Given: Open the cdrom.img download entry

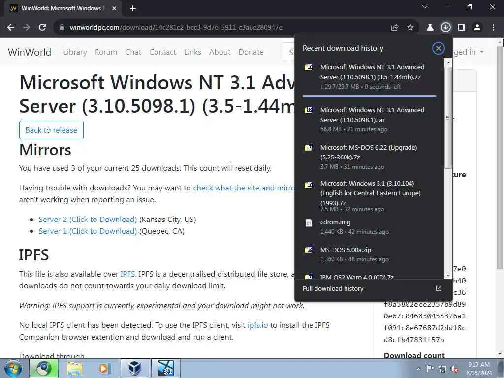Looking at the screenshot, I should tap(369, 226).
